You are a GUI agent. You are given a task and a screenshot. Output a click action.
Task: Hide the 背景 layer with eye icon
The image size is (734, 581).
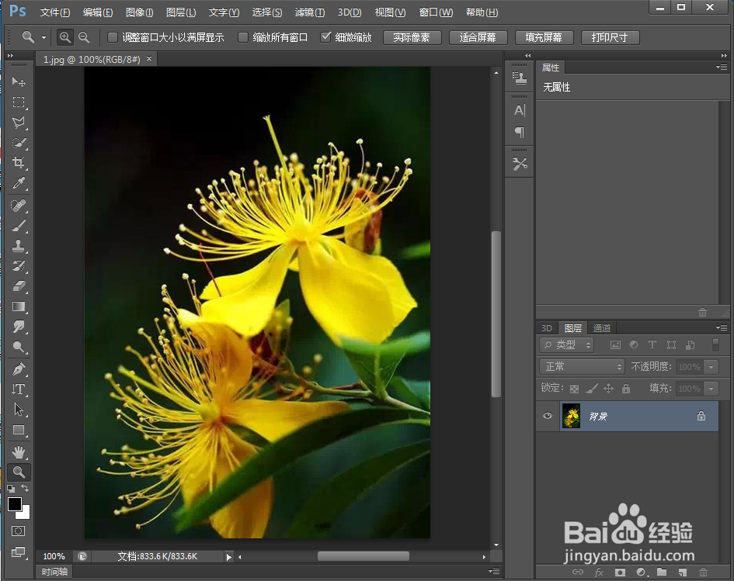[x=548, y=417]
